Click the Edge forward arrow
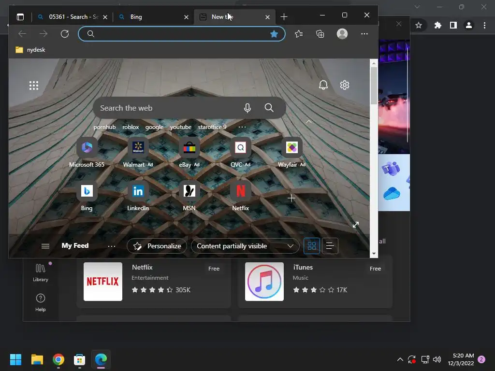Viewport: 495px width, 371px height. [44, 34]
